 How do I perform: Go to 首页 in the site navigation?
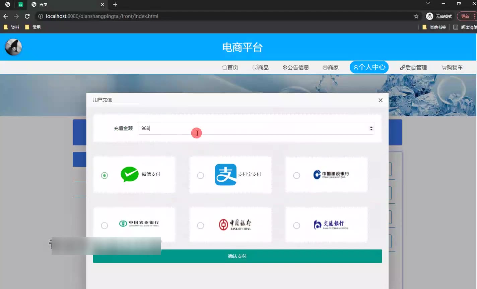[x=230, y=68]
